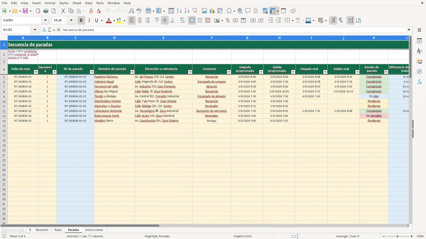Click the Export as PDF icon

(38, 11)
